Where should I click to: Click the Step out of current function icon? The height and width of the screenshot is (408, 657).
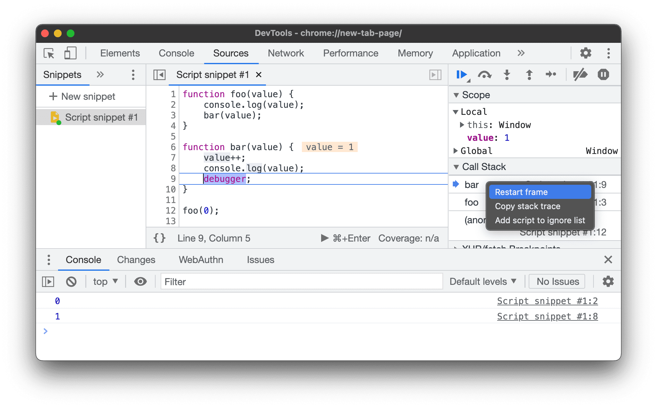pyautogui.click(x=528, y=74)
